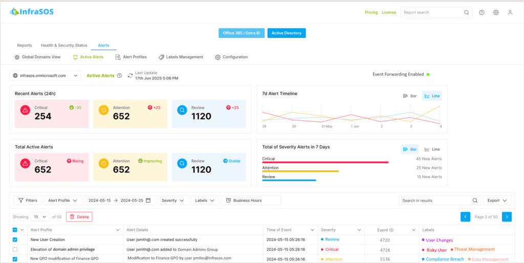This screenshot has width=524, height=263.
Task: Click the search magnifier in Report search
Action: (466, 13)
